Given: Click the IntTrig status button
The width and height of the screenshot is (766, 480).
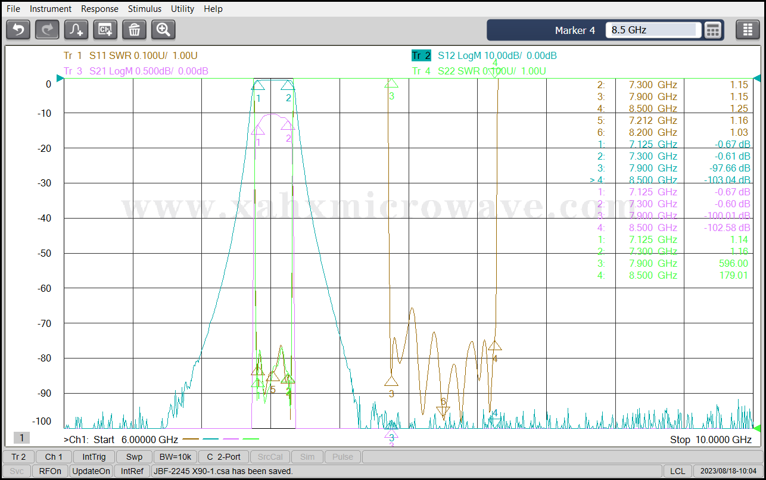Looking at the screenshot, I should 94,457.
